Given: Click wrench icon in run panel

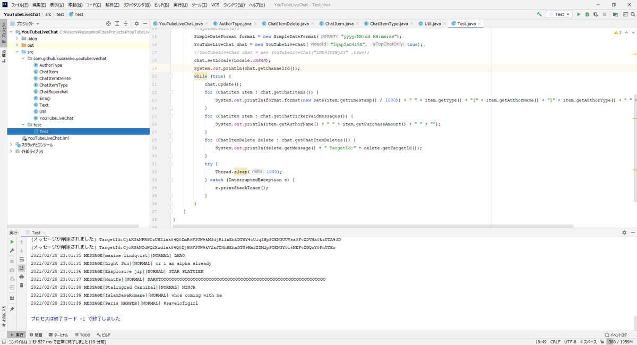Looking at the screenshot, I should [x=12, y=251].
